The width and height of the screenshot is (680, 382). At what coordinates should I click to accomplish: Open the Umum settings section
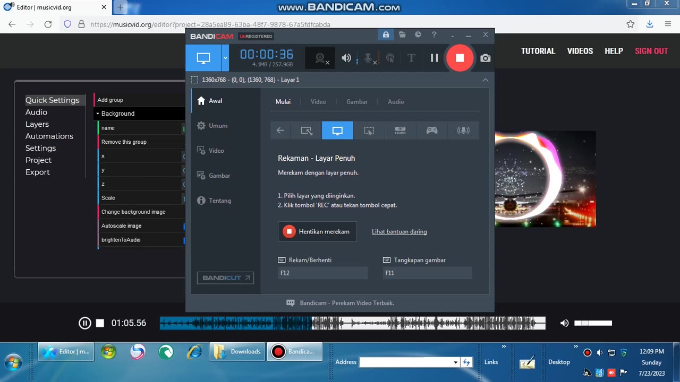[226, 126]
